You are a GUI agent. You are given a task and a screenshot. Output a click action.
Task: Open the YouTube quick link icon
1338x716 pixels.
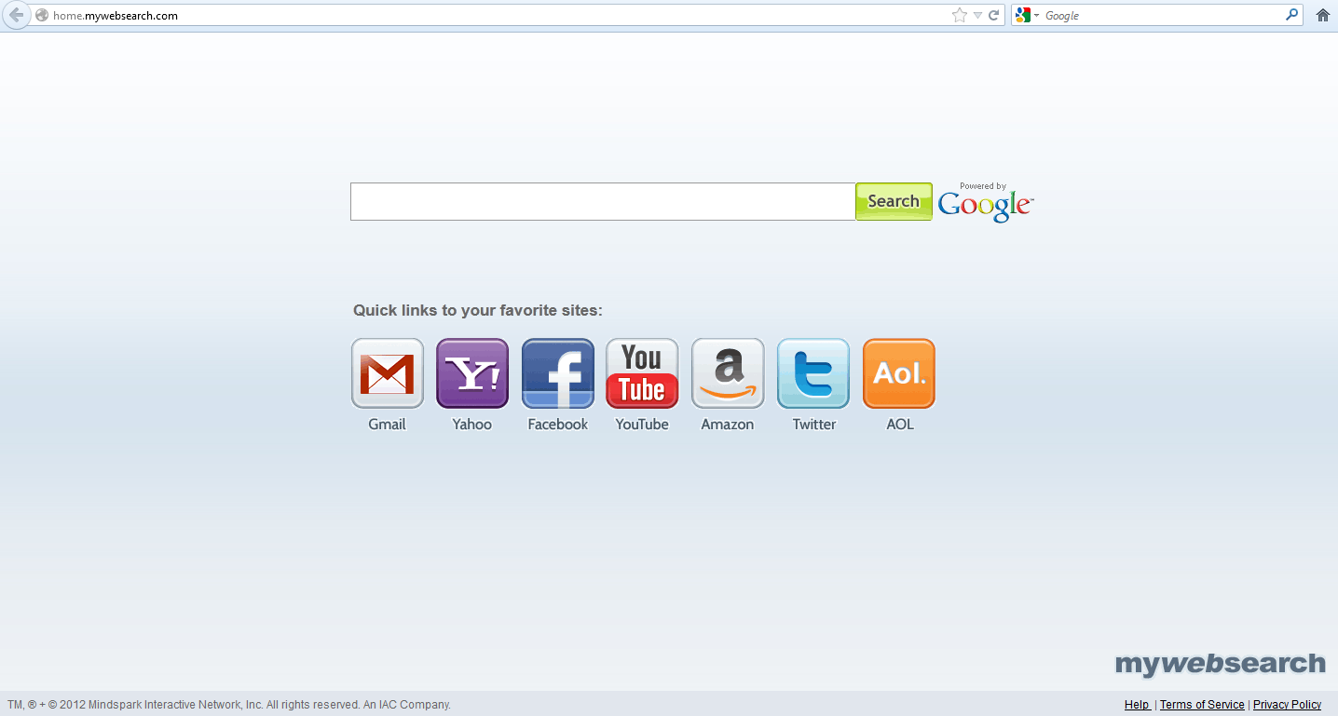click(642, 373)
